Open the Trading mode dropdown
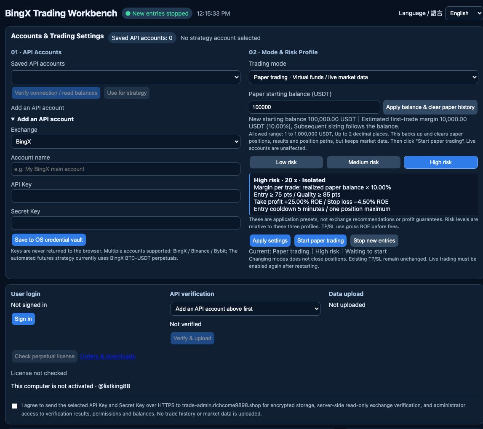Image resolution: width=483 pixels, height=429 pixels. tap(363, 77)
